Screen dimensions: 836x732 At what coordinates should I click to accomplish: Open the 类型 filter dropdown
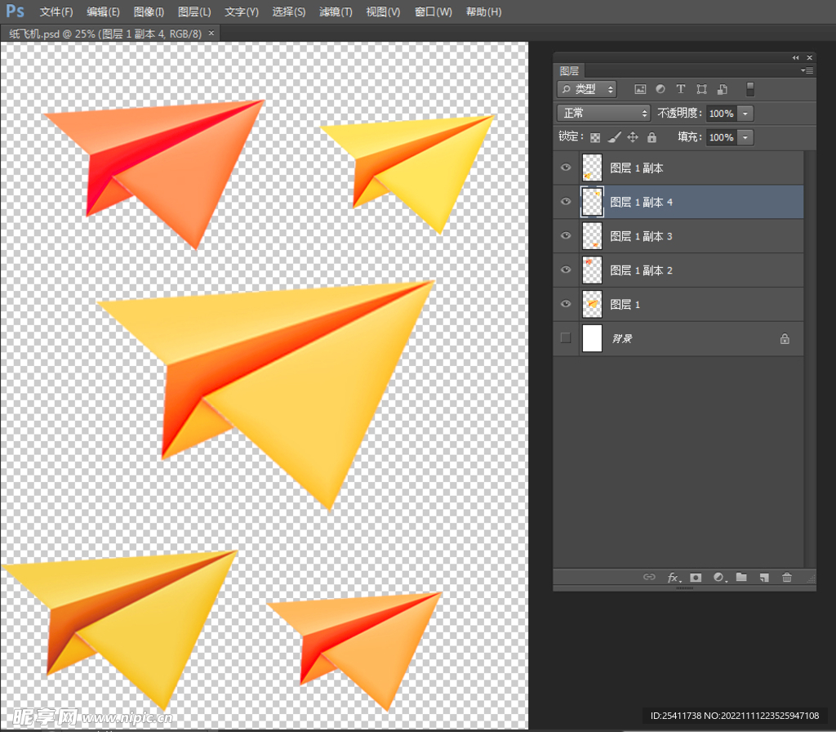click(x=586, y=89)
